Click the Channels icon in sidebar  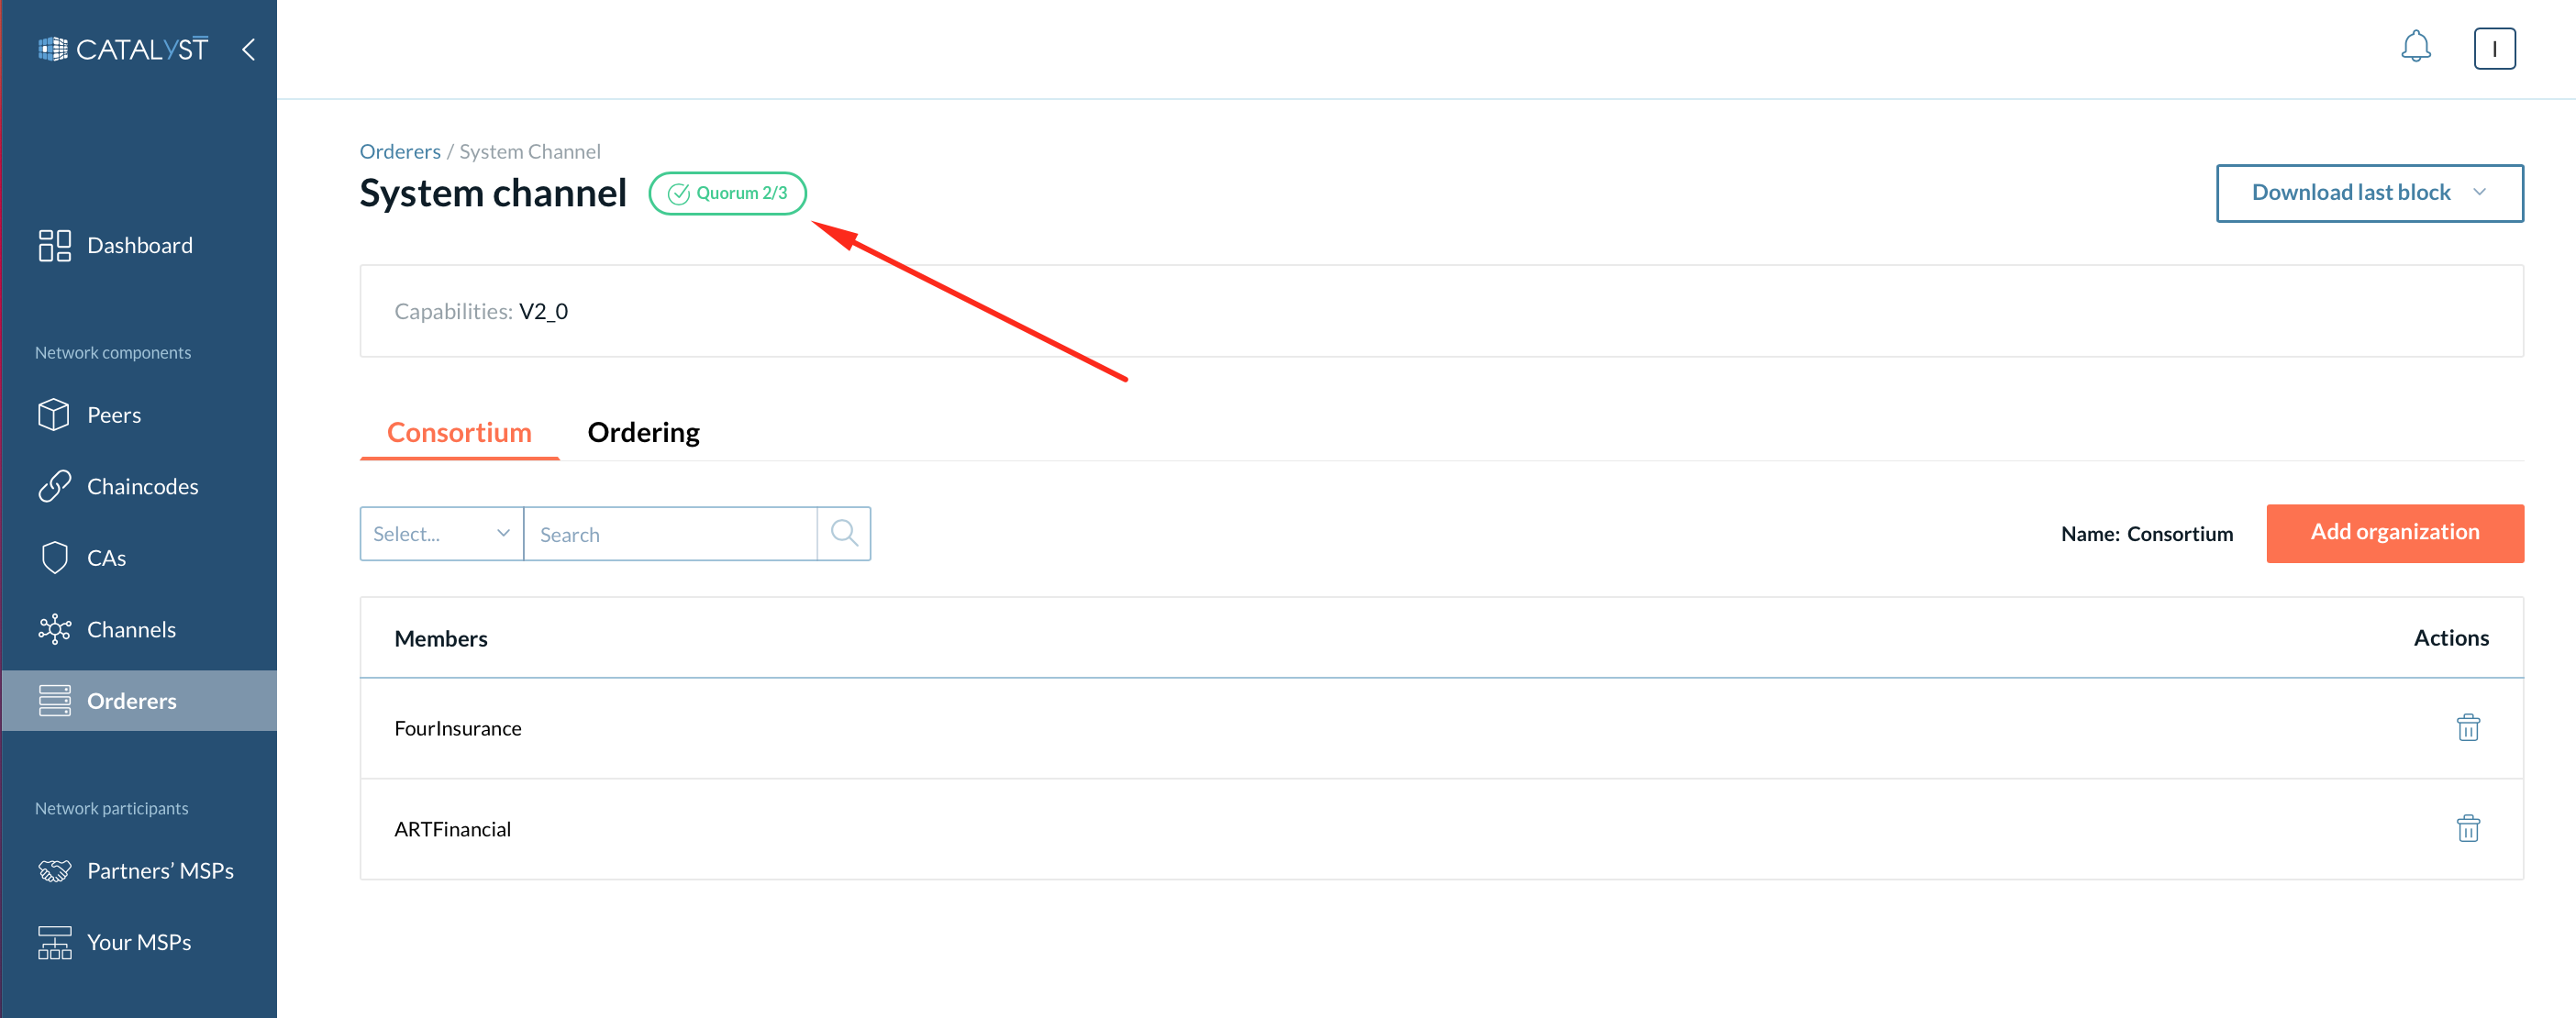pyautogui.click(x=52, y=629)
